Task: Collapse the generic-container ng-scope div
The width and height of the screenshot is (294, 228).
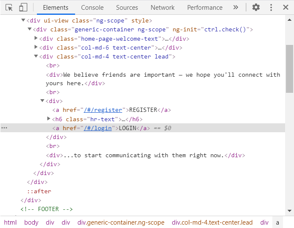Action: coord(30,30)
